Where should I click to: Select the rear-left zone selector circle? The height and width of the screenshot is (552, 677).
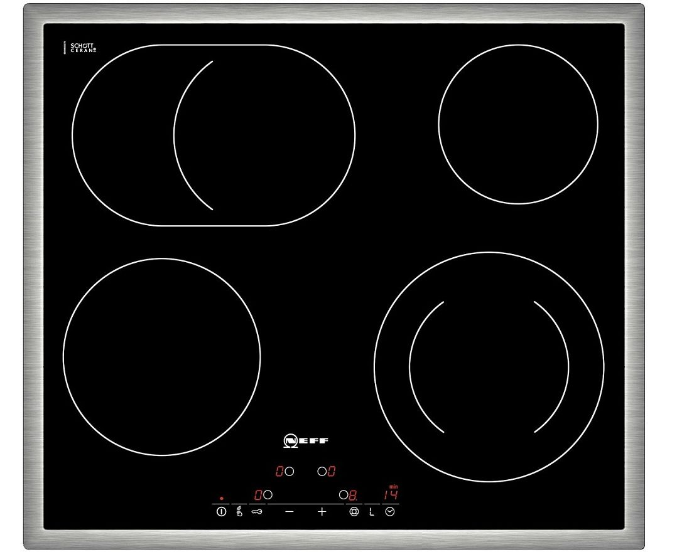(290, 470)
